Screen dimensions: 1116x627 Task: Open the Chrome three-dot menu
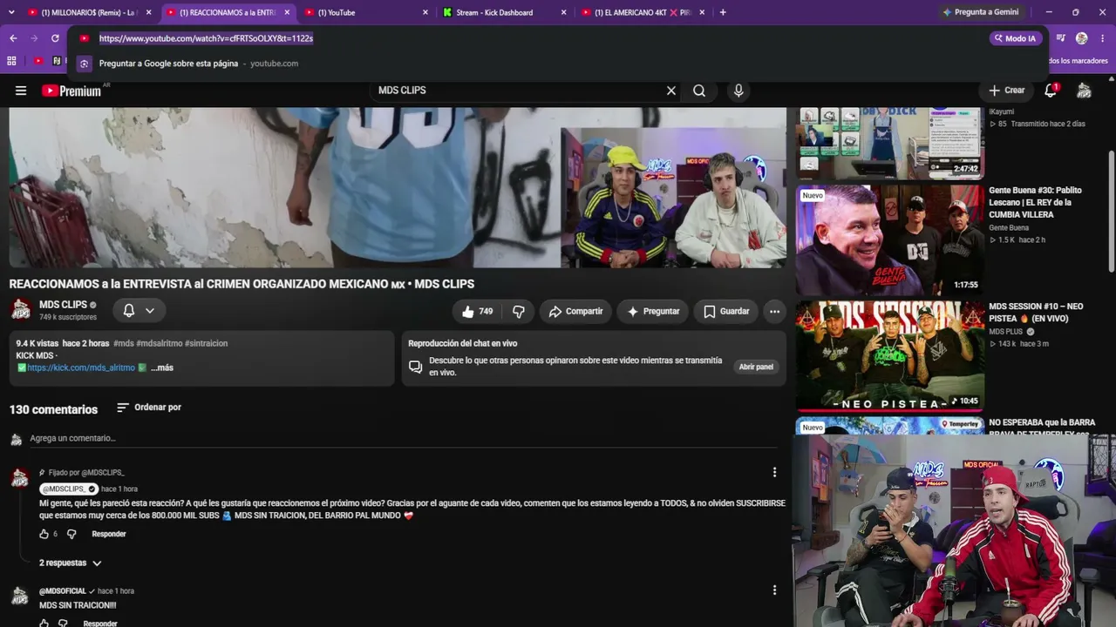(x=1103, y=38)
